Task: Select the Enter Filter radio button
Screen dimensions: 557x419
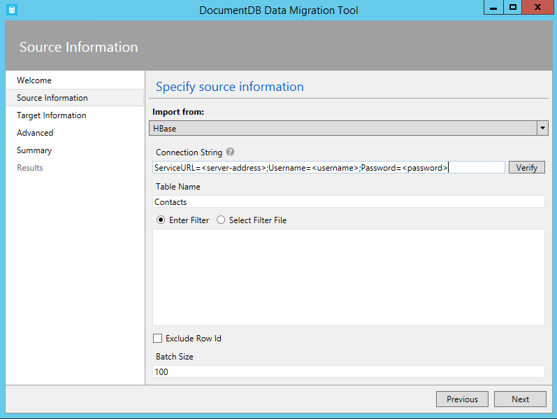Action: pyautogui.click(x=161, y=220)
